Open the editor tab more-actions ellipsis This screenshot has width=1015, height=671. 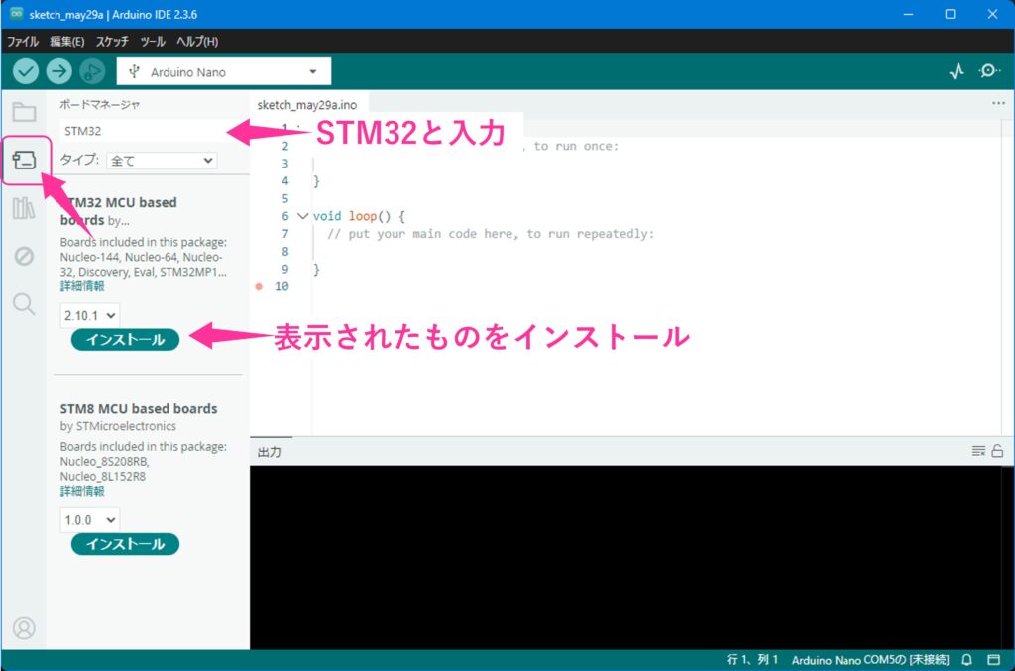[x=998, y=103]
